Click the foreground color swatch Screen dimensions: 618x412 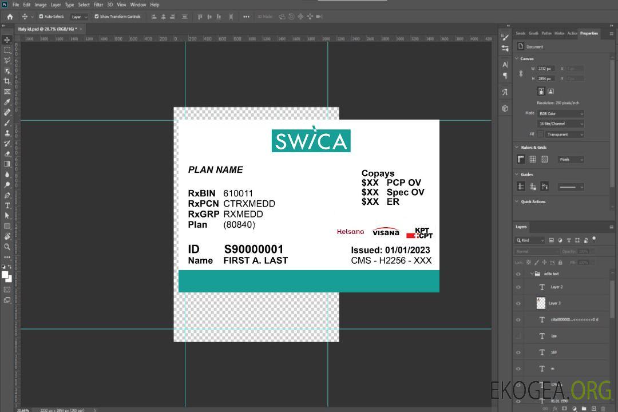tap(5, 275)
